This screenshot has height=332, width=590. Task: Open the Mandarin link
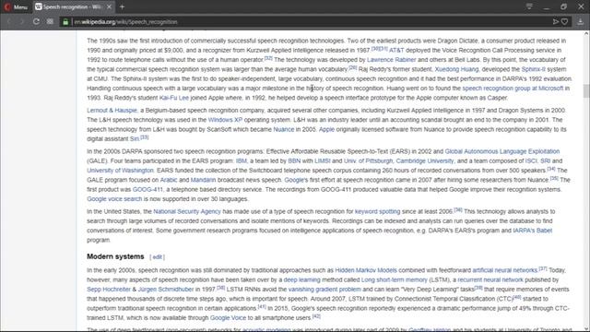pos(203,180)
